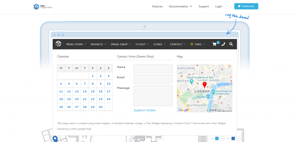The height and width of the screenshot is (142, 296).
Task: Click the Max Mega Menu logo
Action: [43, 6]
